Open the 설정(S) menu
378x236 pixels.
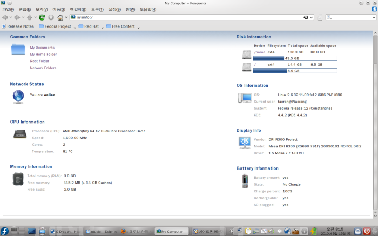click(x=114, y=9)
